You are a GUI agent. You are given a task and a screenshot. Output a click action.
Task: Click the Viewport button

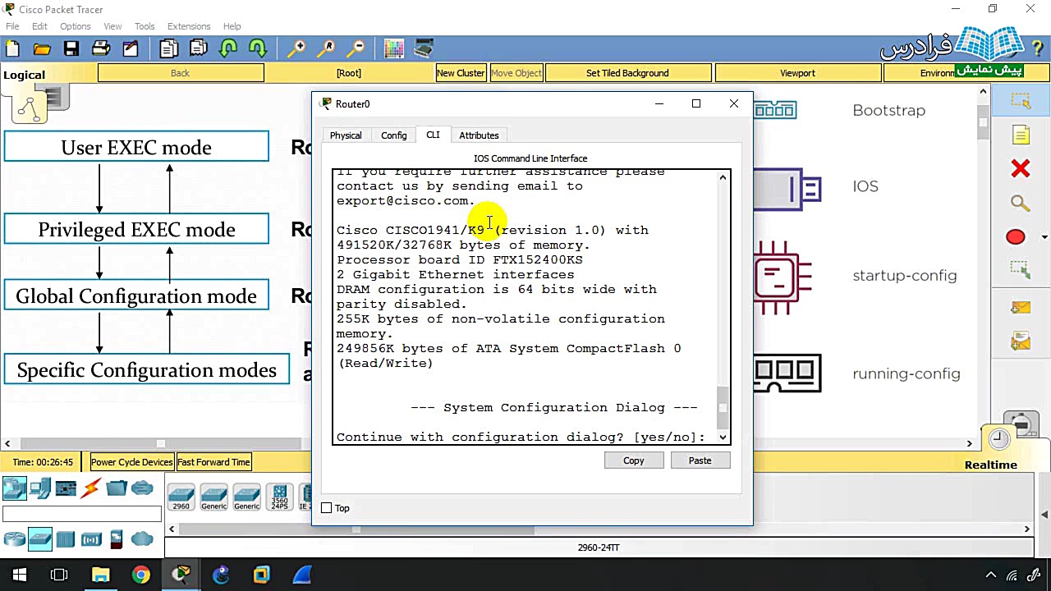click(797, 73)
